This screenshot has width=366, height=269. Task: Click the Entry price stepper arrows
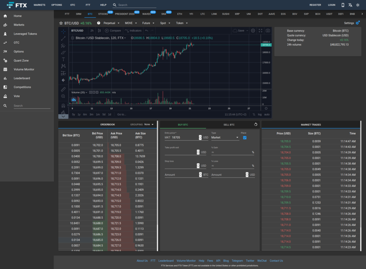pos(200,138)
